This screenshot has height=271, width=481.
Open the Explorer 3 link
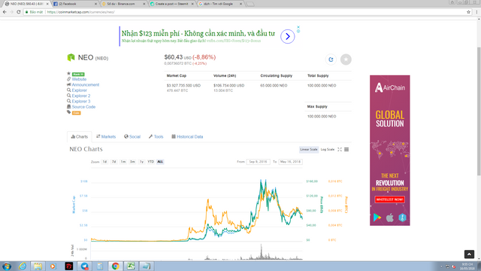pos(81,102)
